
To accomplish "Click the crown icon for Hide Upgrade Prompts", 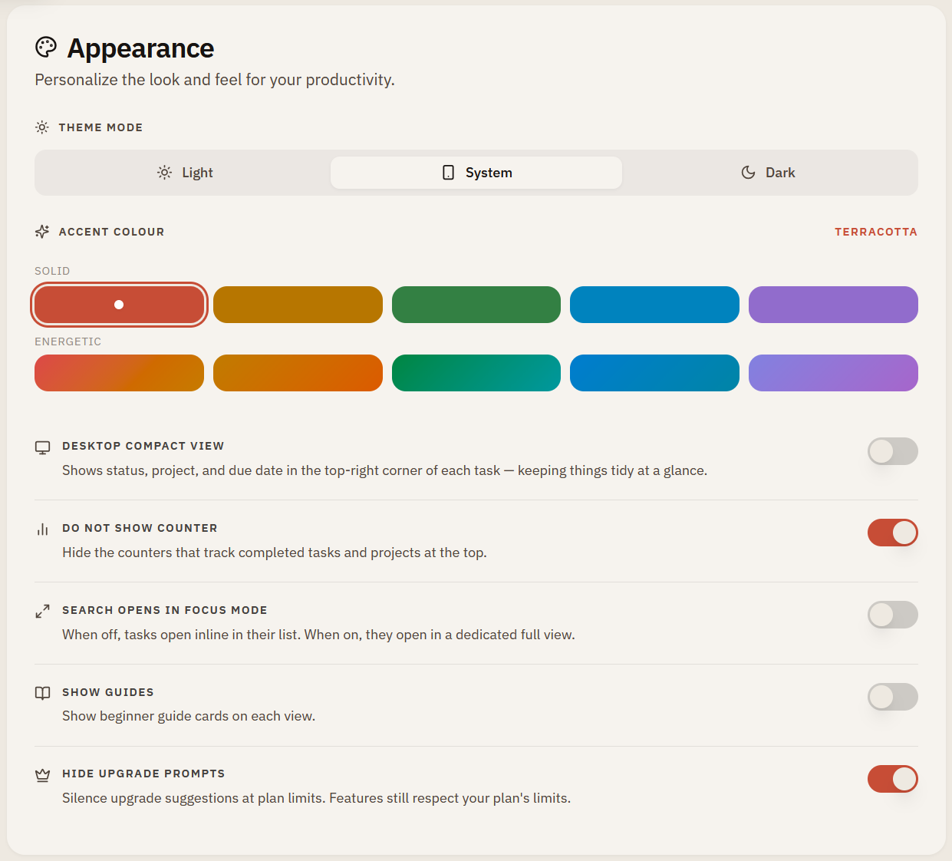I will tap(43, 775).
